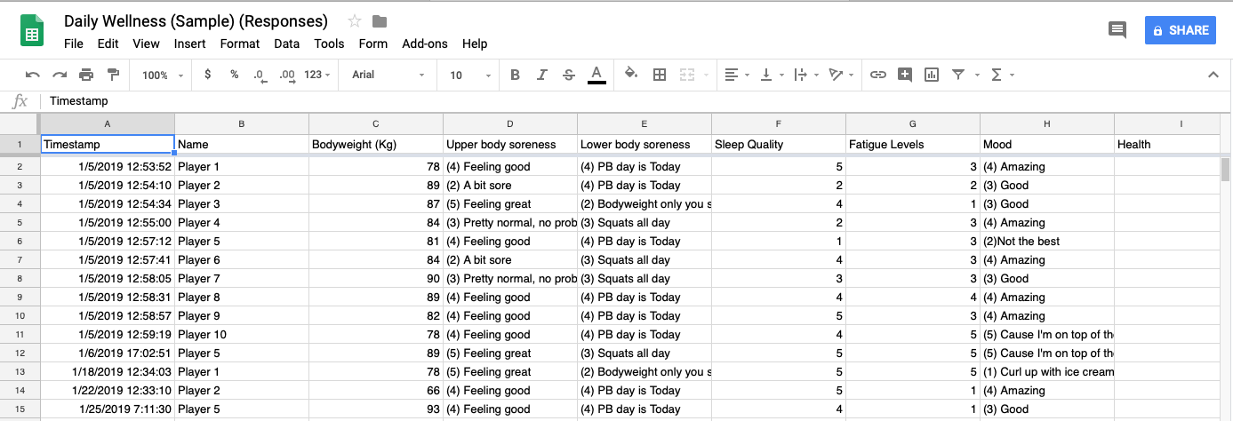This screenshot has width=1233, height=421.
Task: Open the Add-ons menu
Action: click(425, 44)
